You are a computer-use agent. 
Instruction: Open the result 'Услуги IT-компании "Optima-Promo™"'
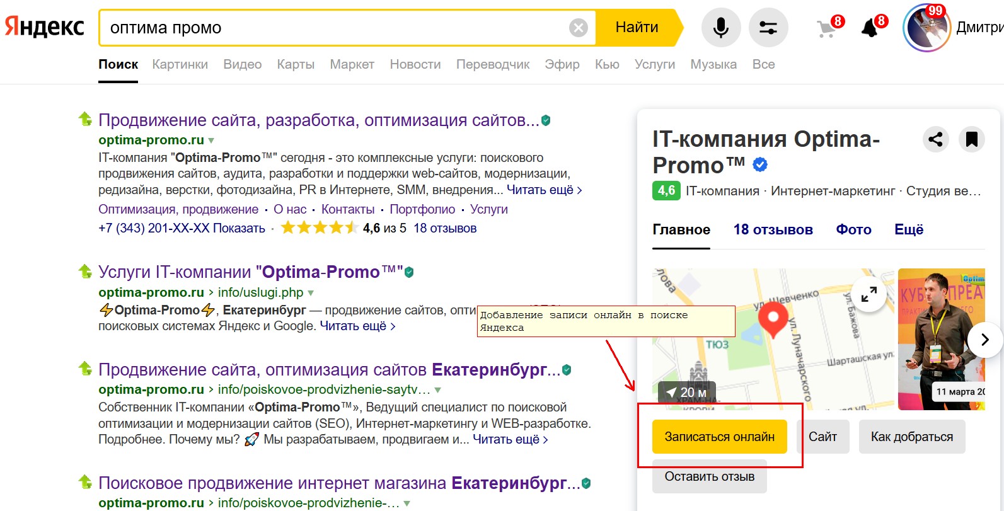(x=251, y=272)
